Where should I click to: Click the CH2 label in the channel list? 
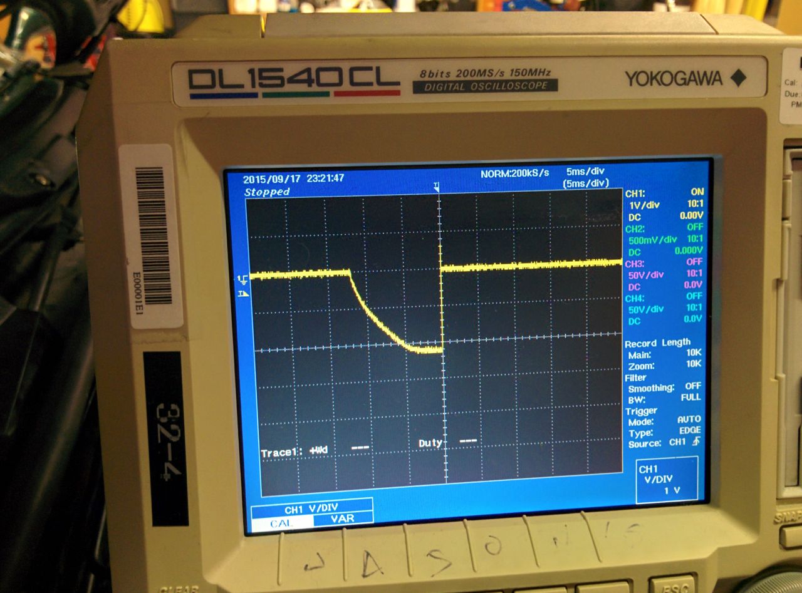click(635, 229)
